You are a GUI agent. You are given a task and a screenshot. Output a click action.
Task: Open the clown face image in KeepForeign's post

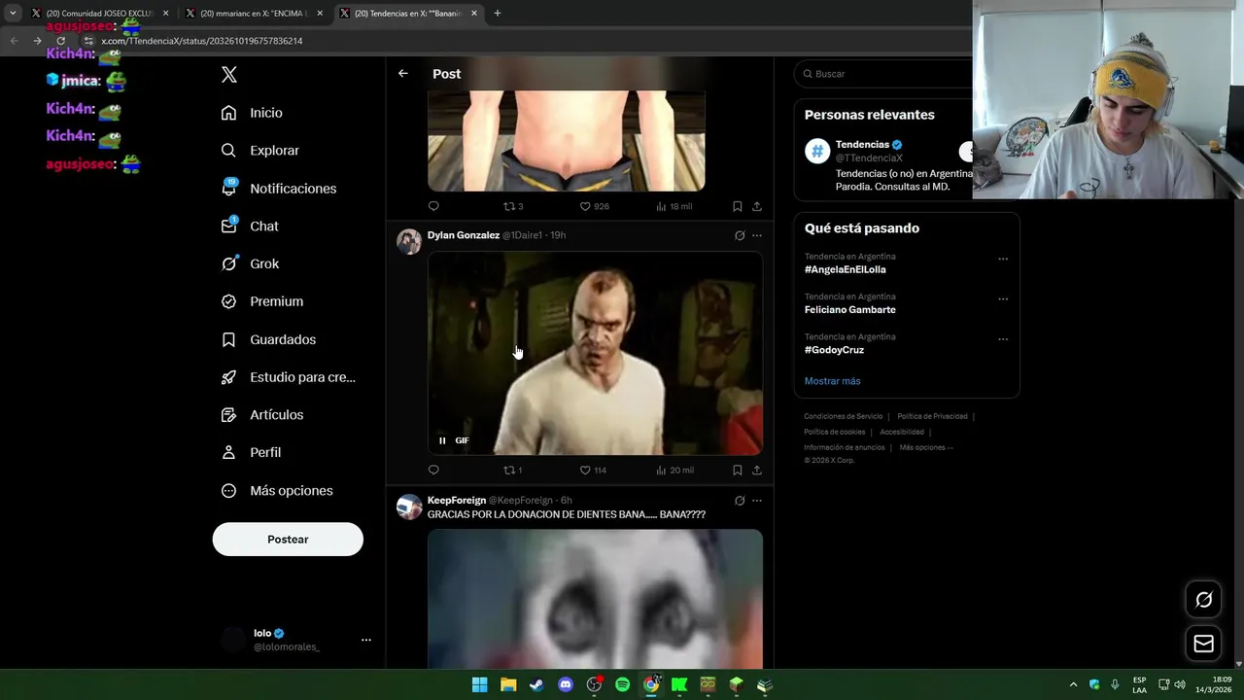coord(595,598)
